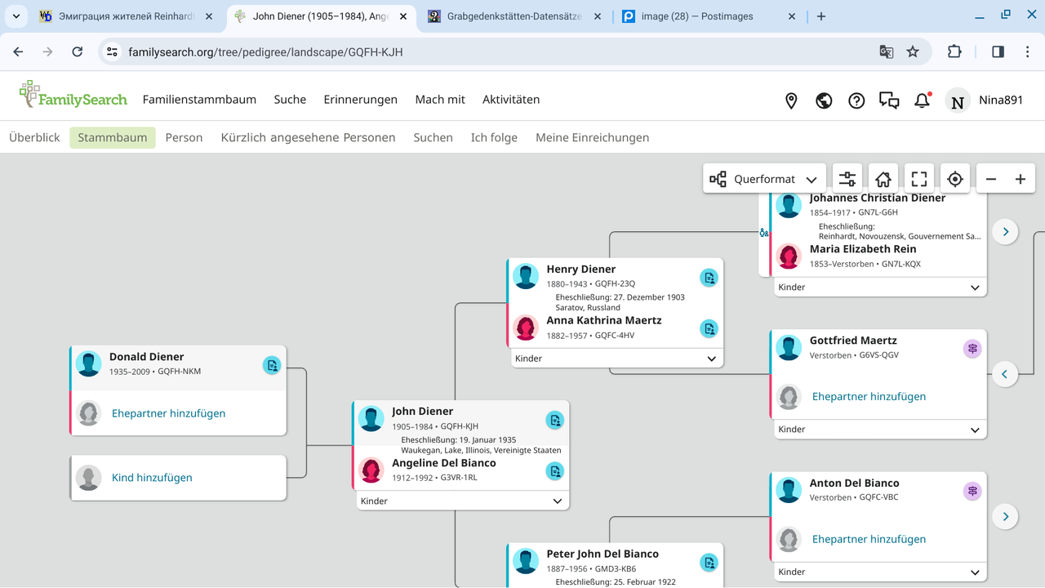Click FamilySearch logo

[73, 95]
